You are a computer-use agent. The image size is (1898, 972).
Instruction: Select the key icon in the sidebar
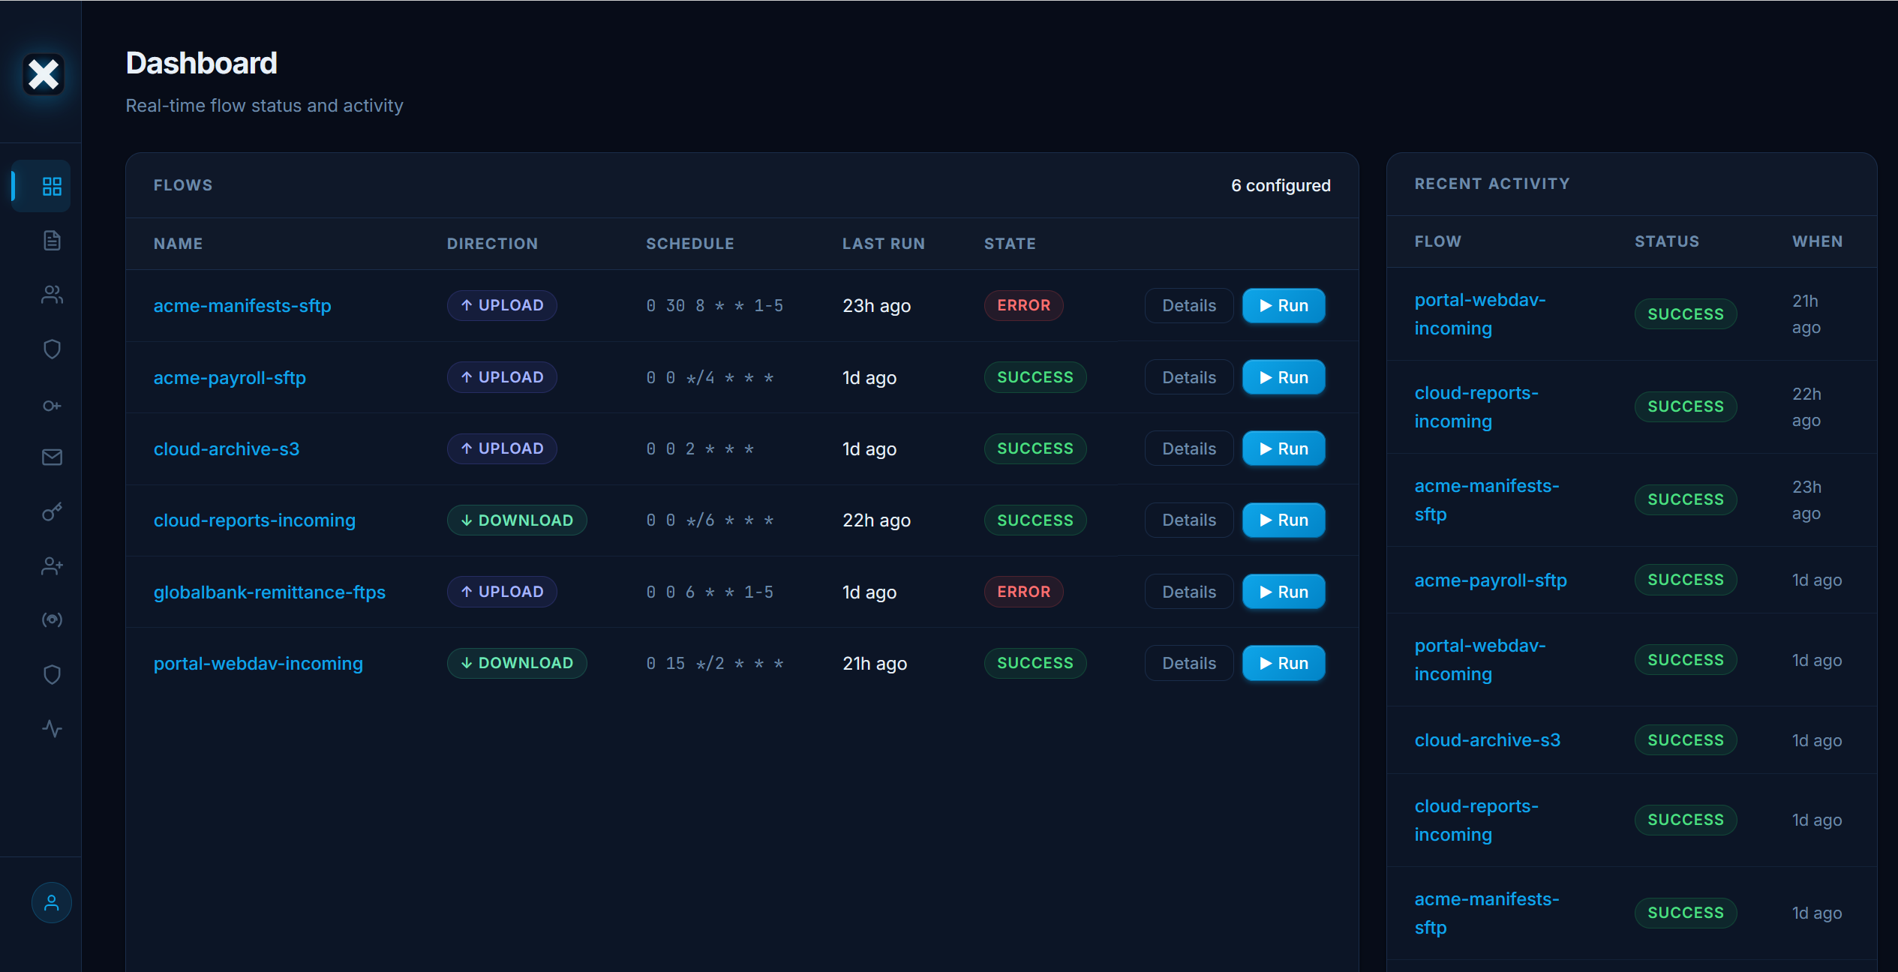(x=51, y=511)
